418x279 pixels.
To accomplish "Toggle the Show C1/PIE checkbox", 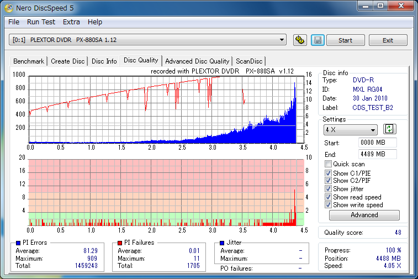I will (328, 173).
